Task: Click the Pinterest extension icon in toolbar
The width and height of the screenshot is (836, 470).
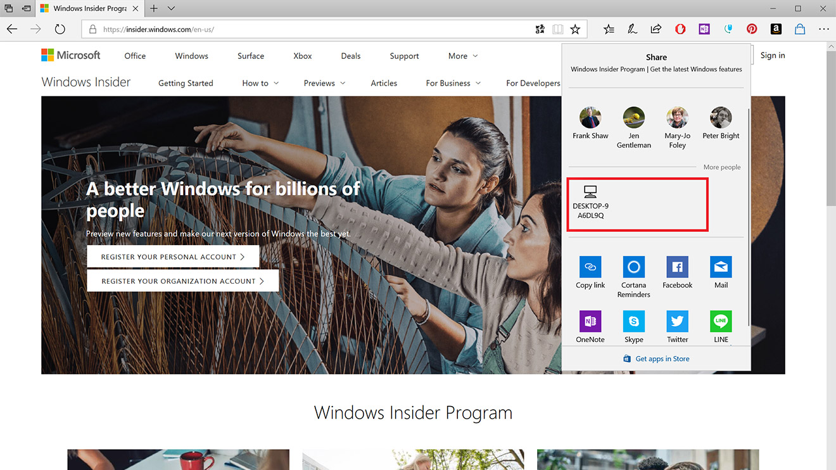Action: [752, 29]
